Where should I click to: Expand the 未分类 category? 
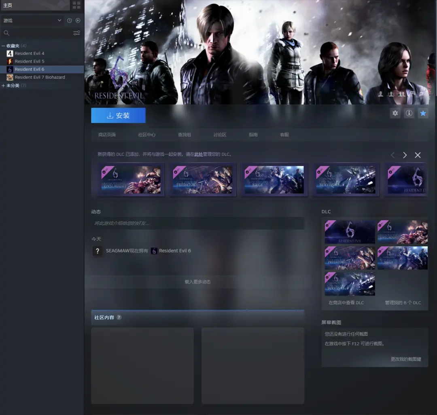coord(3,86)
